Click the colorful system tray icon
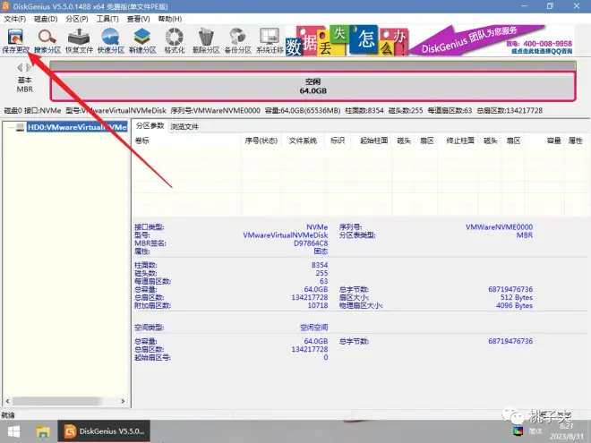591x443 pixels. pyautogui.click(x=518, y=430)
